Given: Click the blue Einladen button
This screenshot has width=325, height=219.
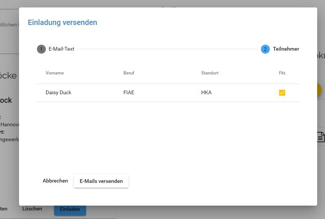Looking at the screenshot, I should click(x=70, y=210).
